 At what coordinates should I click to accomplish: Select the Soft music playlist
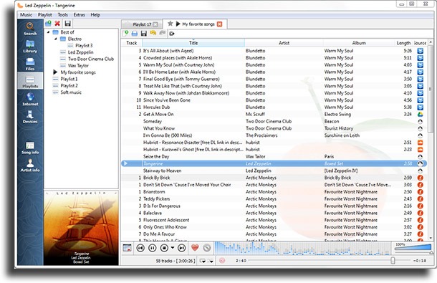71,92
